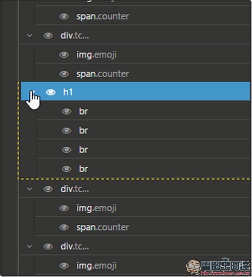The width and height of the screenshot is (252, 277).
Task: Hide the selected h1 element's eye icon
Action: pos(51,92)
